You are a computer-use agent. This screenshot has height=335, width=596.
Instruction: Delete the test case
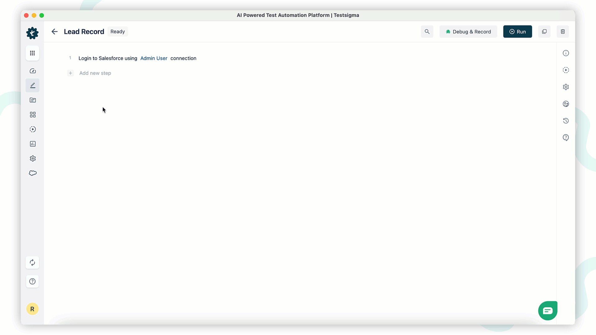(x=563, y=32)
